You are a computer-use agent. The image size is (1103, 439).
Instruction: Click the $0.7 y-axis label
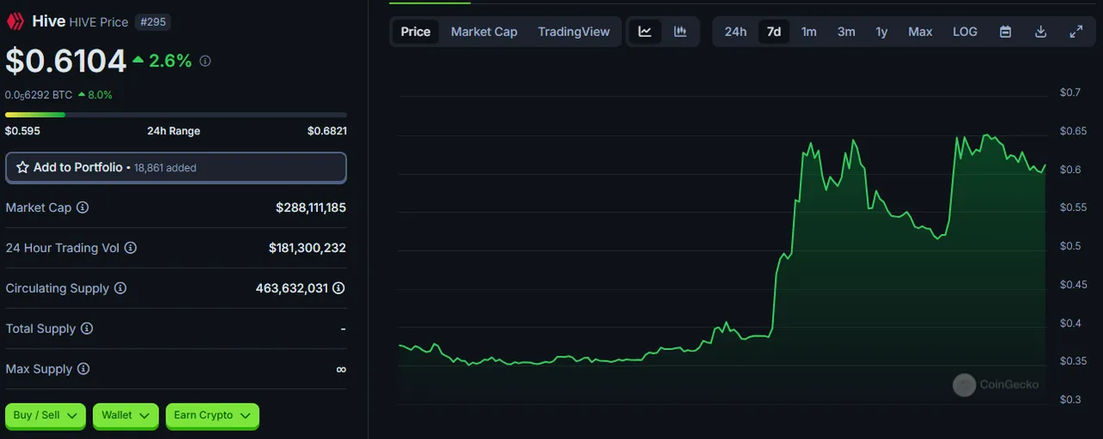point(1070,92)
